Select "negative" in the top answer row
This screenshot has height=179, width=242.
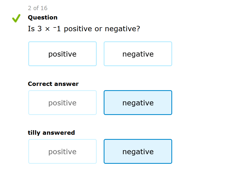pyautogui.click(x=138, y=54)
